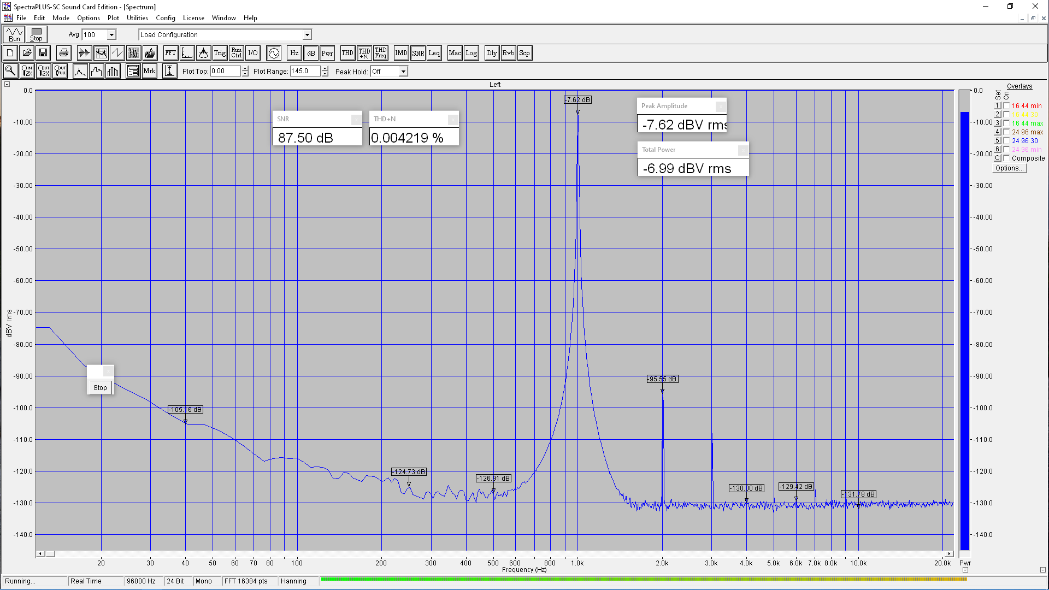Viewport: 1049px width, 590px height.
Task: Open the Utilities menu
Action: [x=137, y=18]
